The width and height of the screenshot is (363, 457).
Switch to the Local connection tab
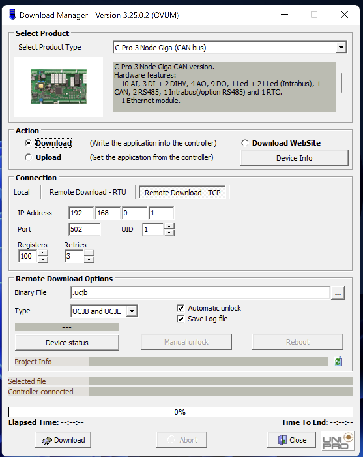(22, 192)
